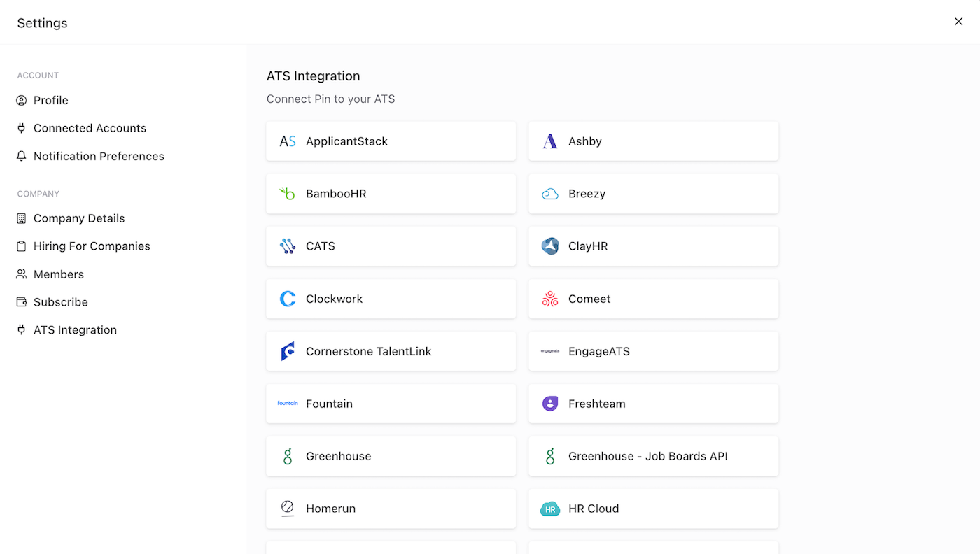Choose the ClayHR integration card
The image size is (980, 554).
[x=654, y=246]
